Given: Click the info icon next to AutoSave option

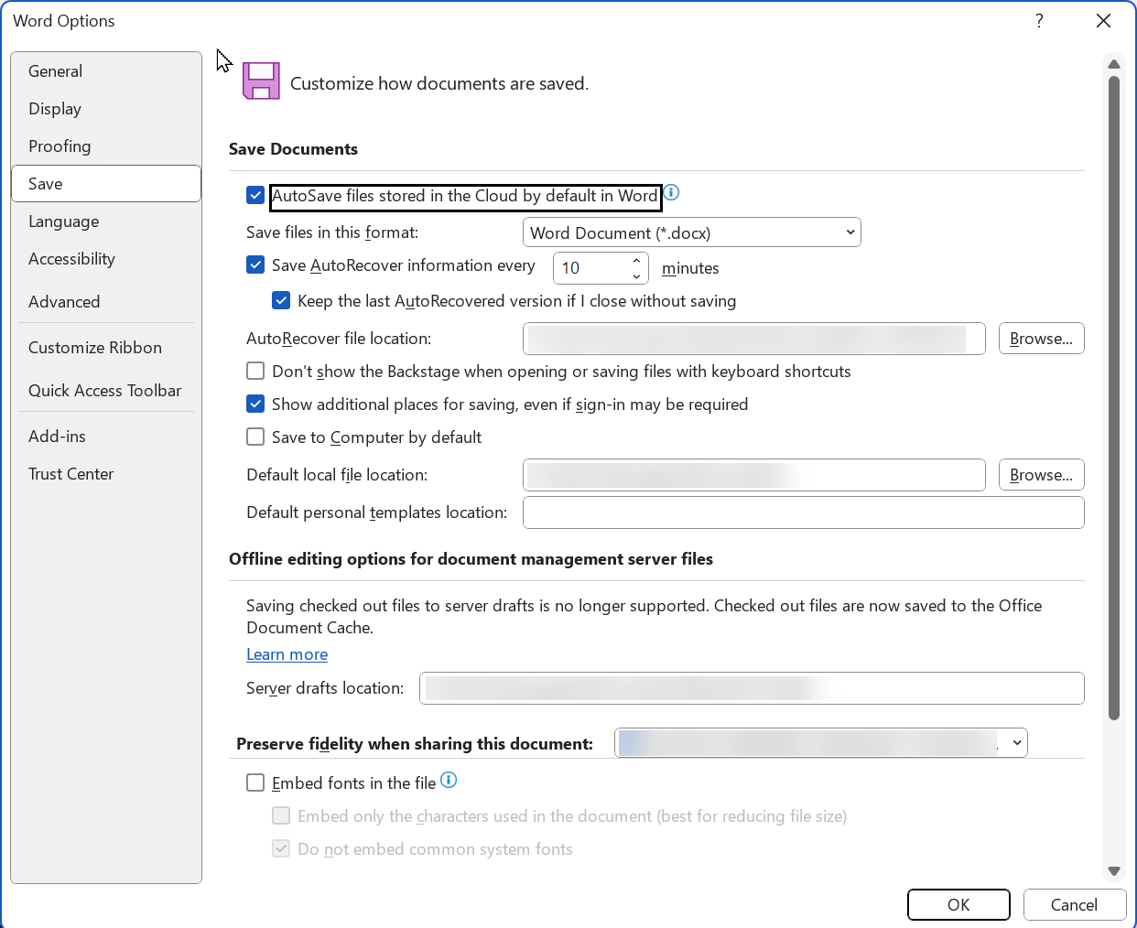Looking at the screenshot, I should (x=671, y=192).
